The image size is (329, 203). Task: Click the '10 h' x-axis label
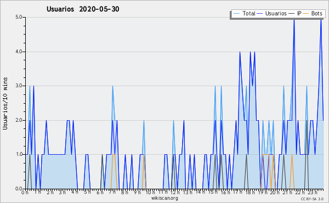[x=150, y=193]
